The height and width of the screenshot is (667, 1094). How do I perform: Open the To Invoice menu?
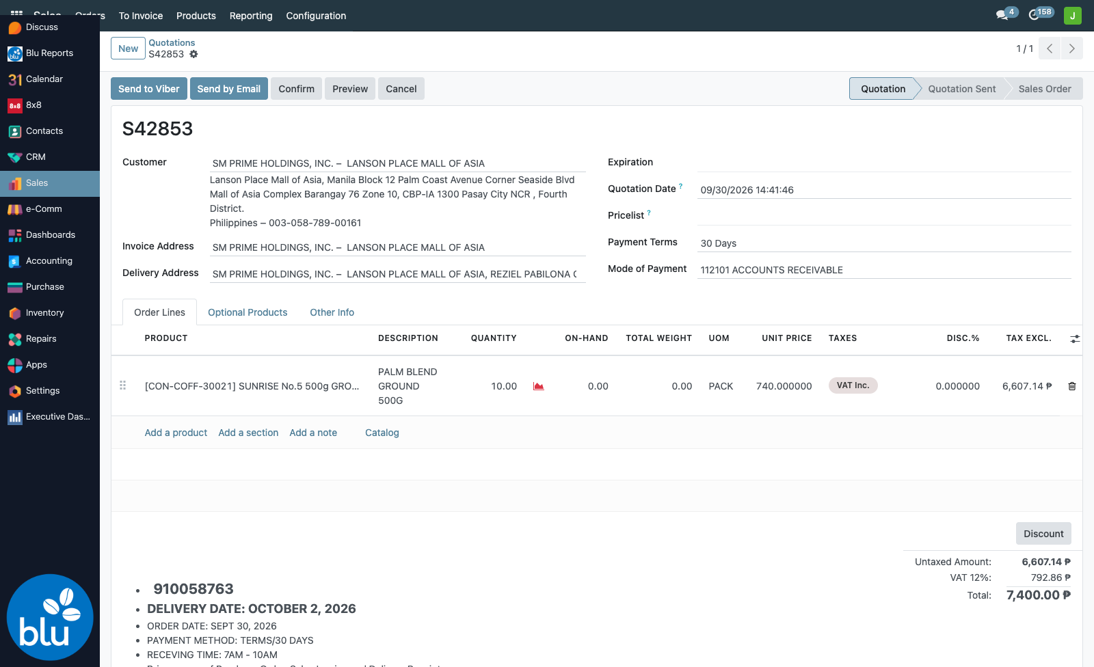click(x=141, y=16)
